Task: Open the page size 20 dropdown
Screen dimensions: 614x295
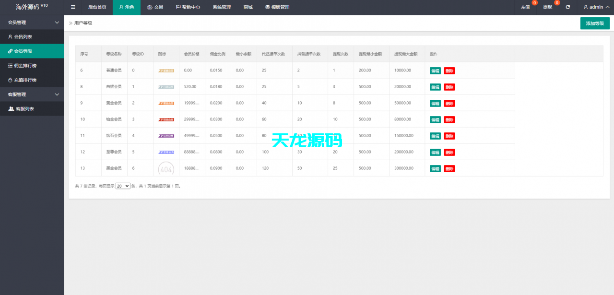Action: [123, 186]
